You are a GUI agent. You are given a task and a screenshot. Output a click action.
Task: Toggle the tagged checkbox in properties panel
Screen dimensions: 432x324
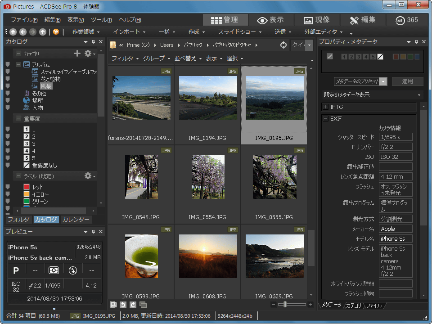329,57
